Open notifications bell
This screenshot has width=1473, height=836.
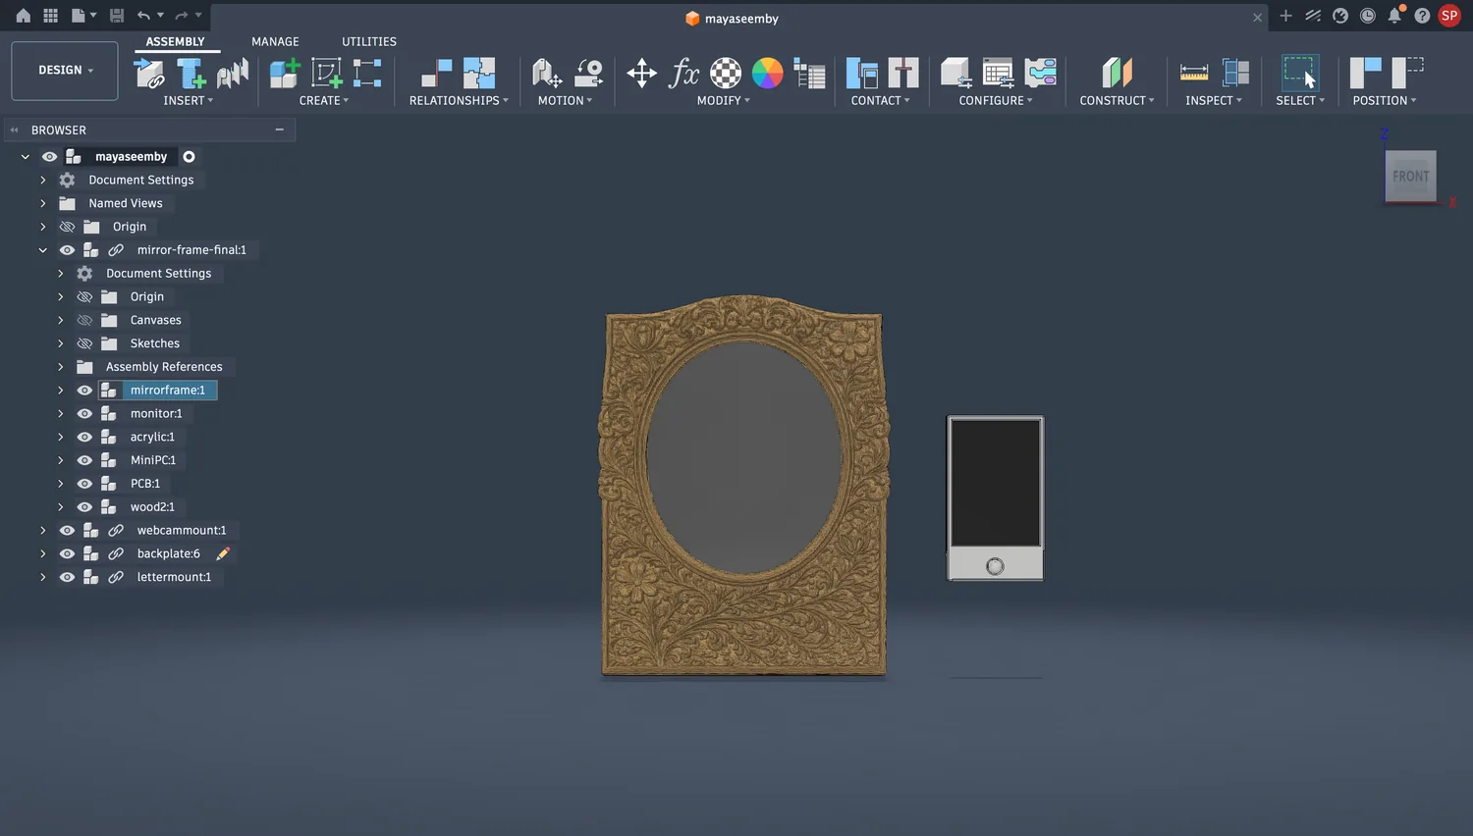[1394, 16]
